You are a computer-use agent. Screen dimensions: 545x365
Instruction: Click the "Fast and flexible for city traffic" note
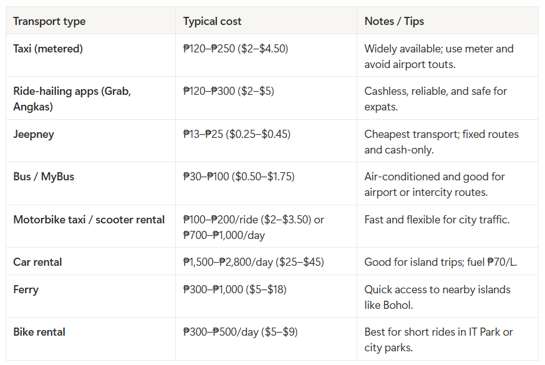[x=438, y=220]
